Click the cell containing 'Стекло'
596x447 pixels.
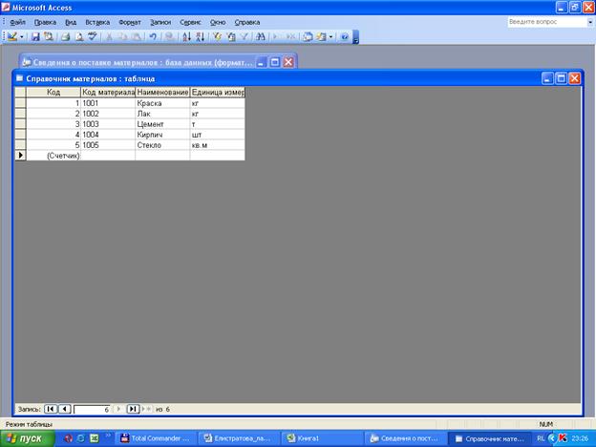click(x=162, y=145)
